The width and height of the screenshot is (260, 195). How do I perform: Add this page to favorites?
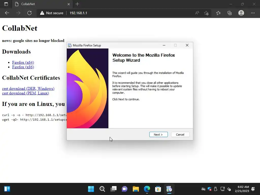(x=206, y=13)
